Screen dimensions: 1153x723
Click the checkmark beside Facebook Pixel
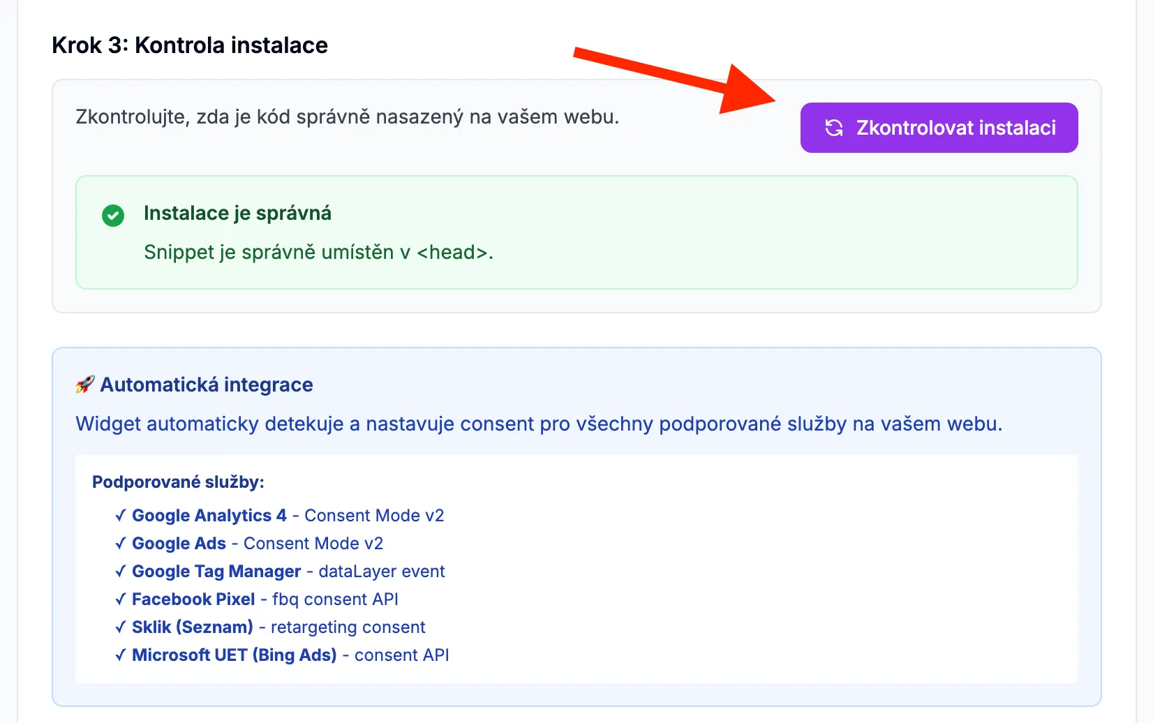coord(120,599)
